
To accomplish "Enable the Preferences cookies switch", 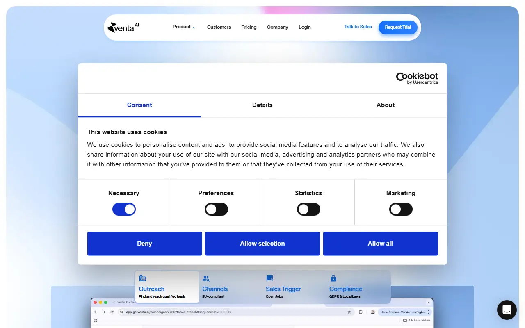I will tap(216, 210).
